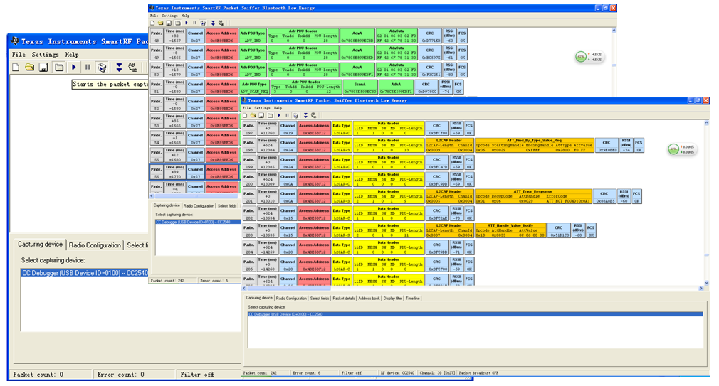Viewport: 719px width, 386px height.
Task: Click ADV_SCAN_REQ type cell of packet 51
Action: [254, 87]
